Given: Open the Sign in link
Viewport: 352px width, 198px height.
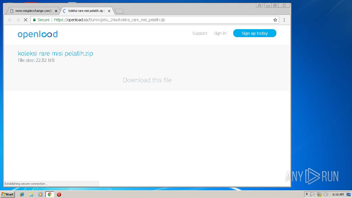Looking at the screenshot, I should (x=220, y=33).
